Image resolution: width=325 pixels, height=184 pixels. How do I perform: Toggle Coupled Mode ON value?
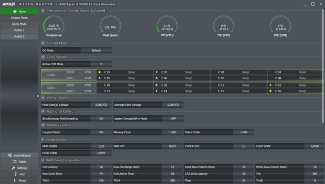[x=101, y=132]
